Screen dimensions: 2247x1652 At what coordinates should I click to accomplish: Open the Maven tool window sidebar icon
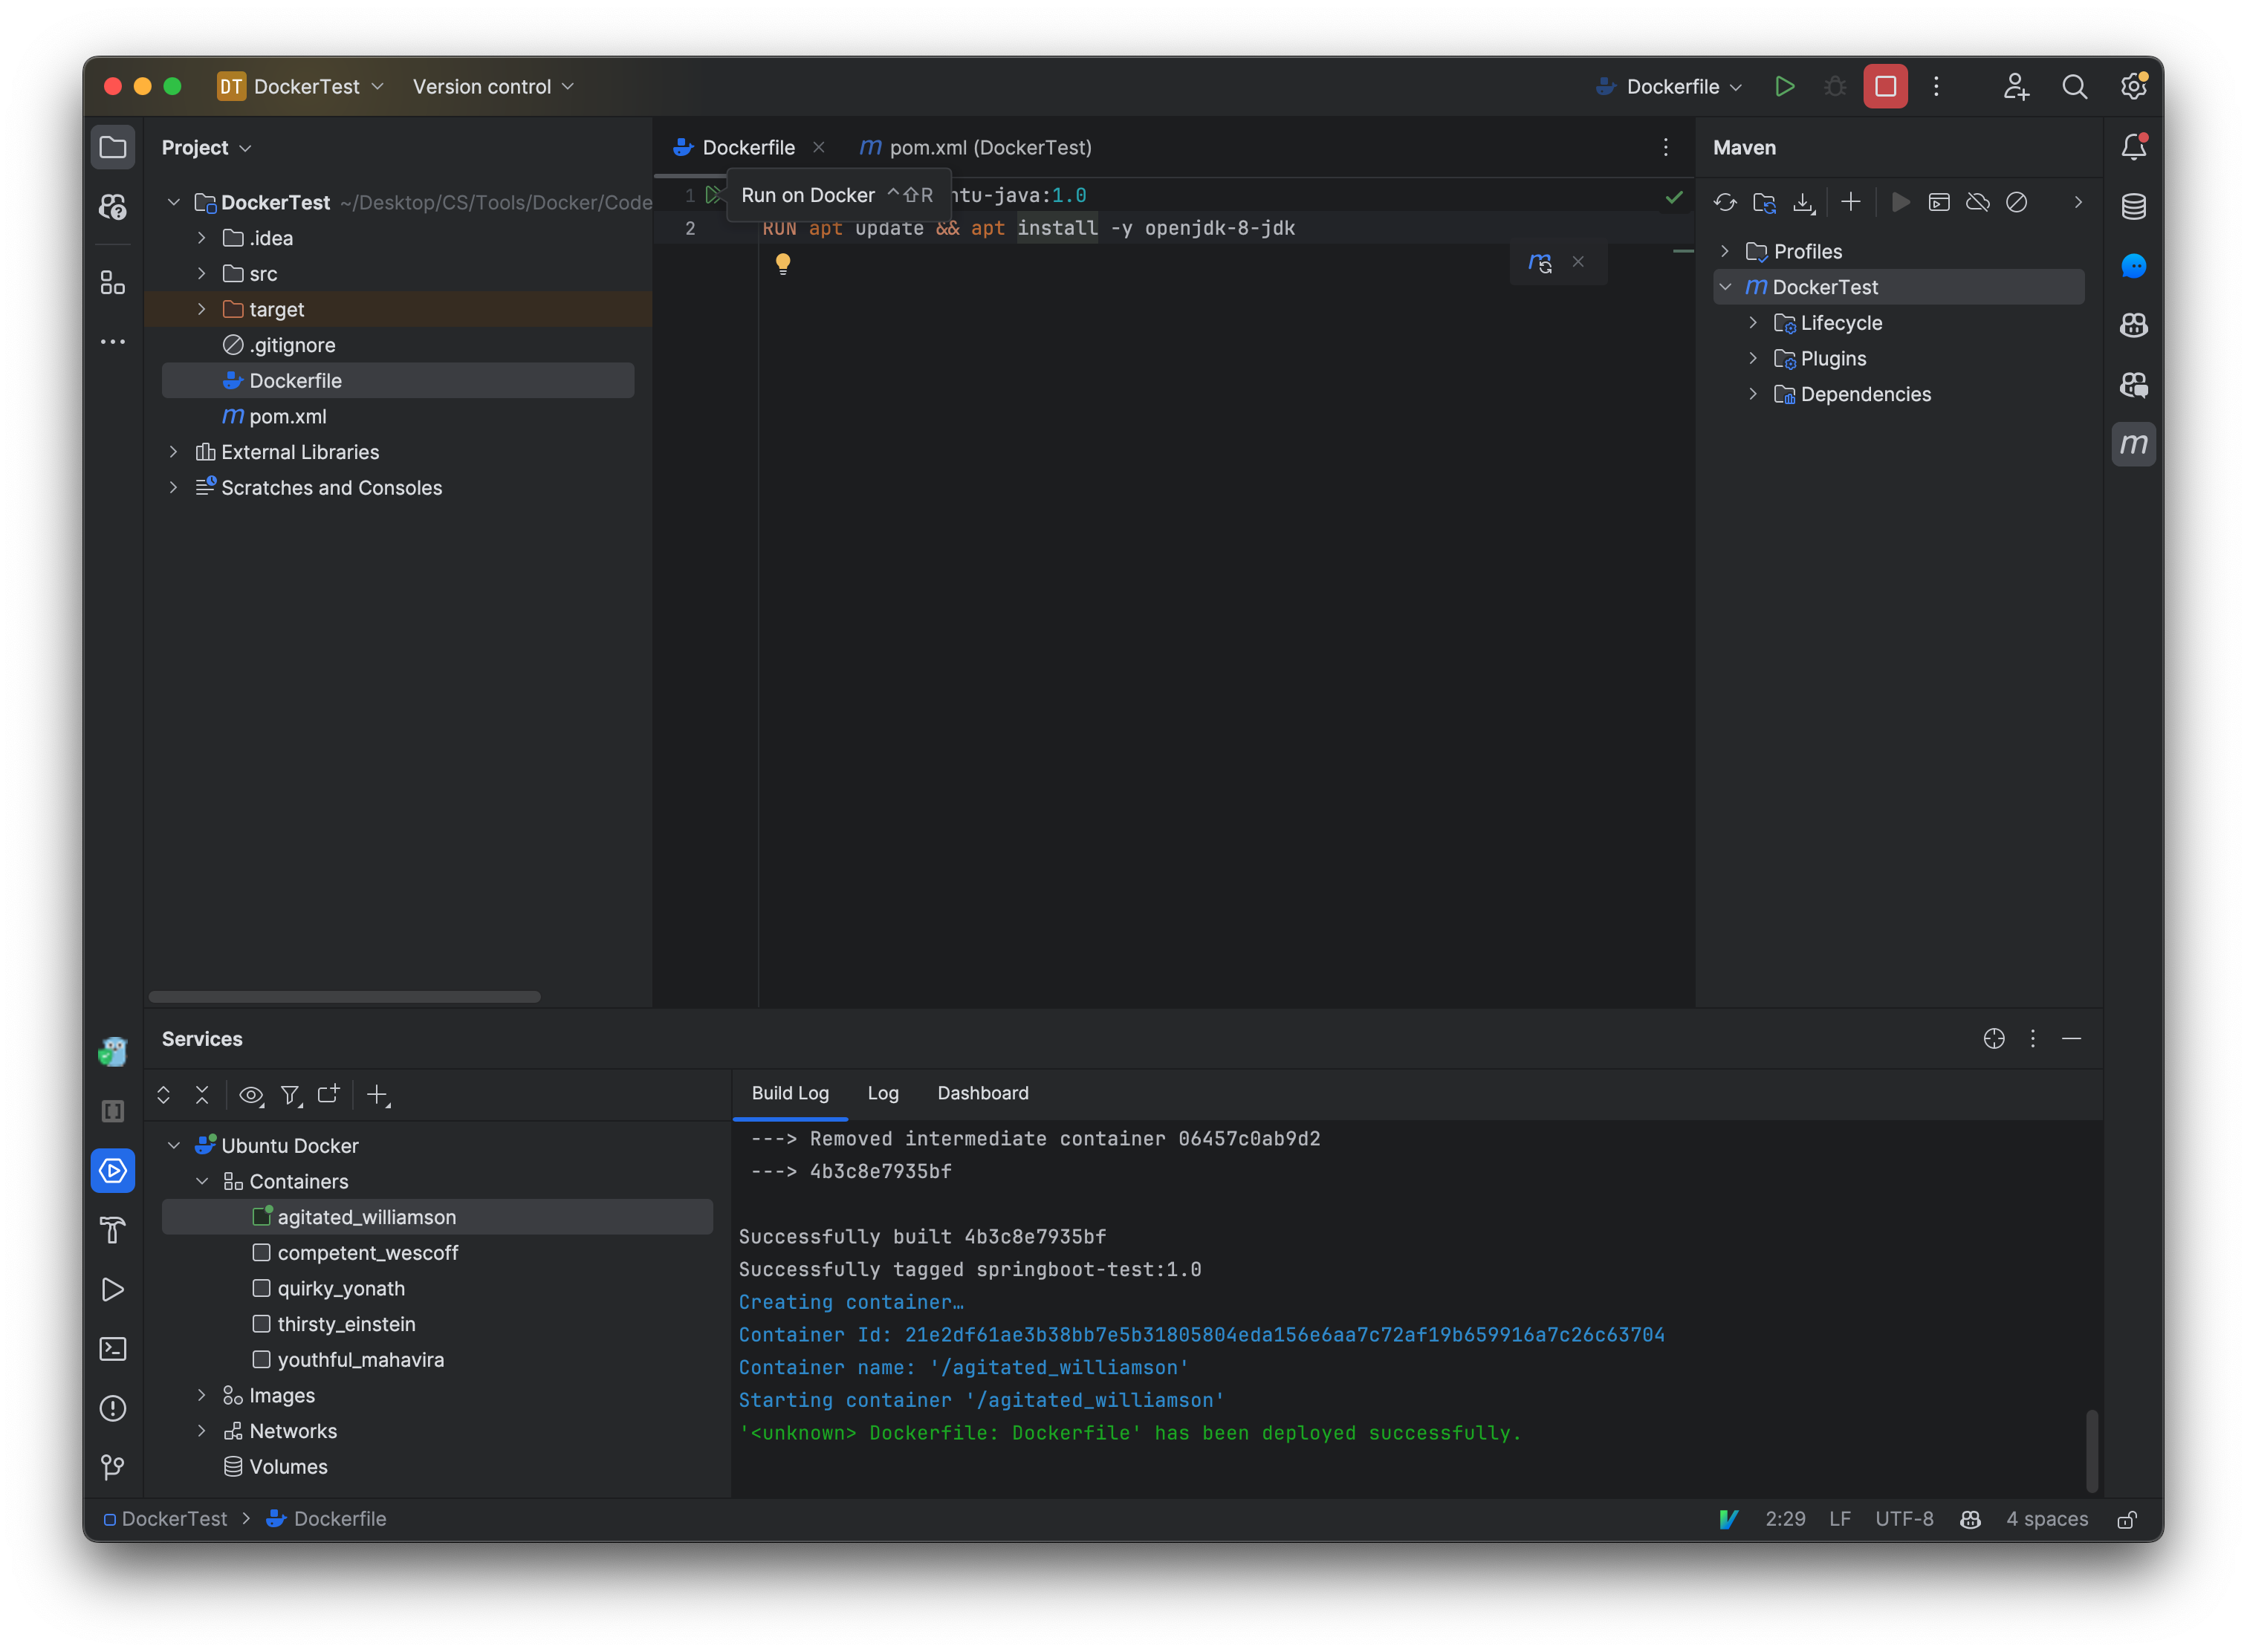[x=2133, y=444]
